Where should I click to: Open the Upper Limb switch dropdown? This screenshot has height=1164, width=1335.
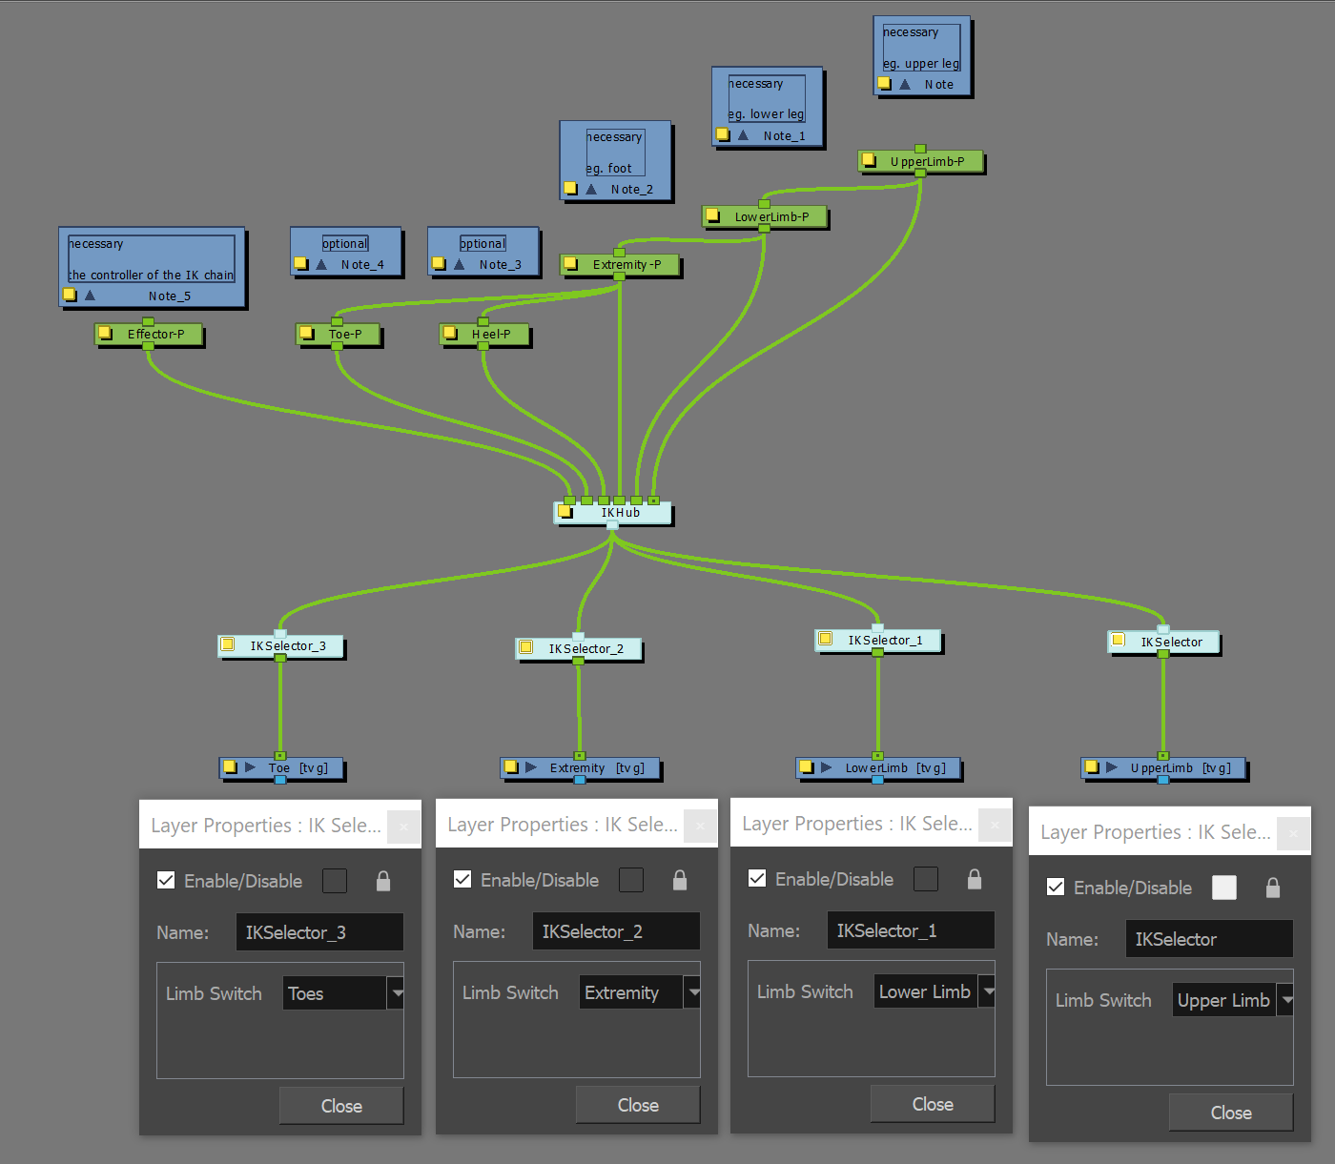[x=1287, y=999]
